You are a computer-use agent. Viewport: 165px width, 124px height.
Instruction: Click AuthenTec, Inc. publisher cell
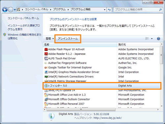(x=128, y=63)
